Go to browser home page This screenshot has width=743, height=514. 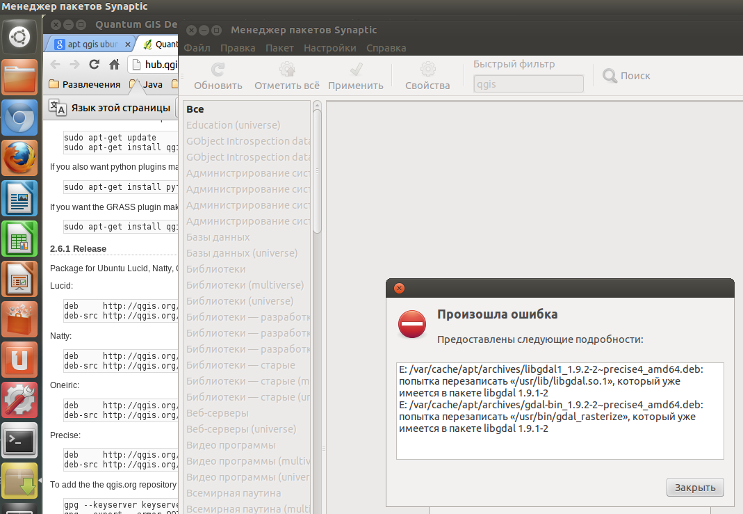tap(114, 65)
